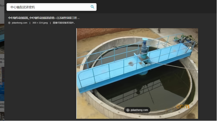Select the 300 × 224 jpeg size label

tap(40, 23)
